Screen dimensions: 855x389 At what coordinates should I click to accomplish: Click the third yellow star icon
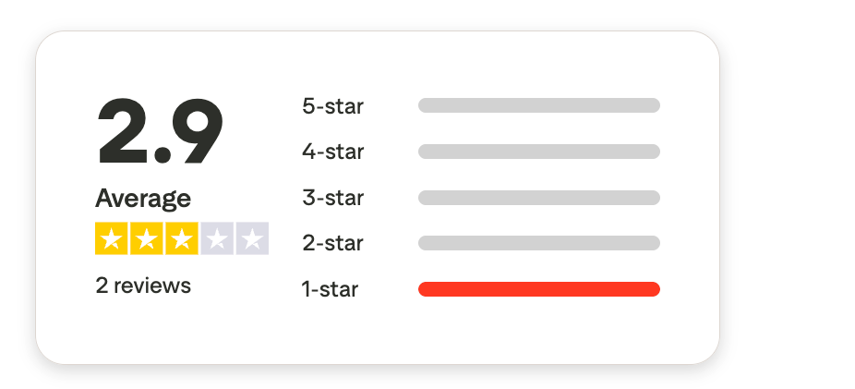point(181,239)
